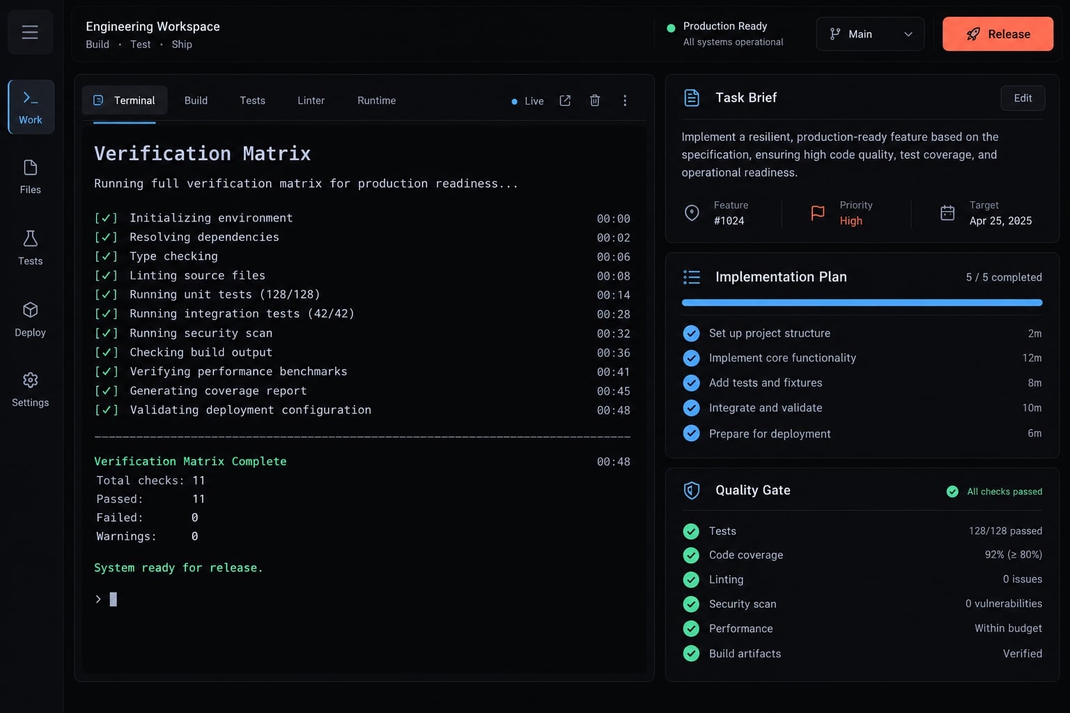Toggle Set up project structure check

(x=691, y=334)
